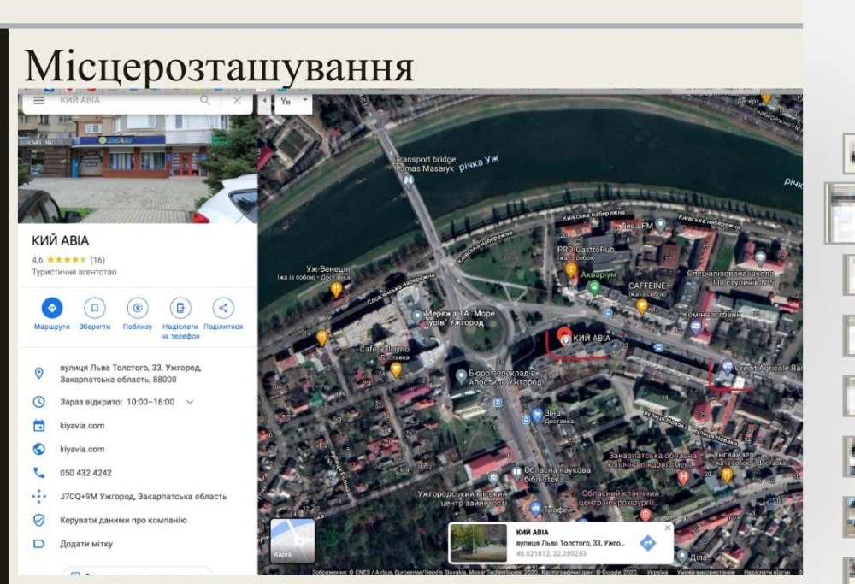Screen dimensions: 855x584
Task: Click directions arrow in the bottom info card
Action: [x=647, y=543]
